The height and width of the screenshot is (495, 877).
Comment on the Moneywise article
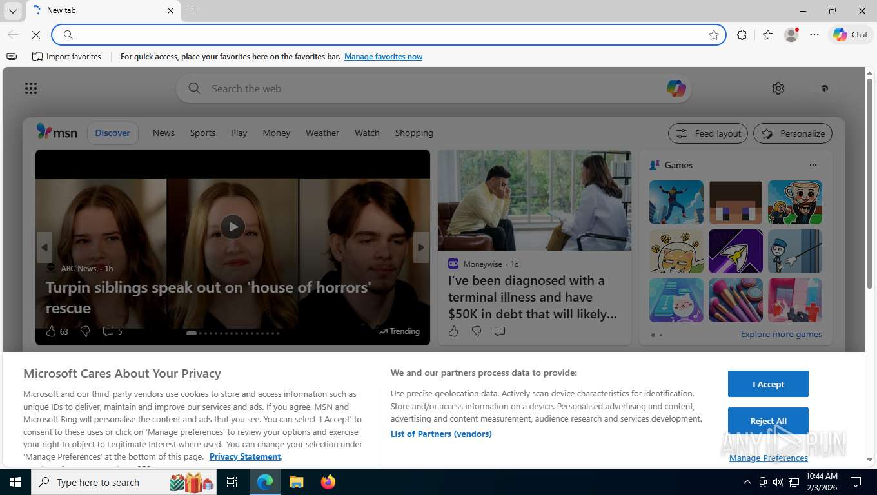tap(499, 331)
